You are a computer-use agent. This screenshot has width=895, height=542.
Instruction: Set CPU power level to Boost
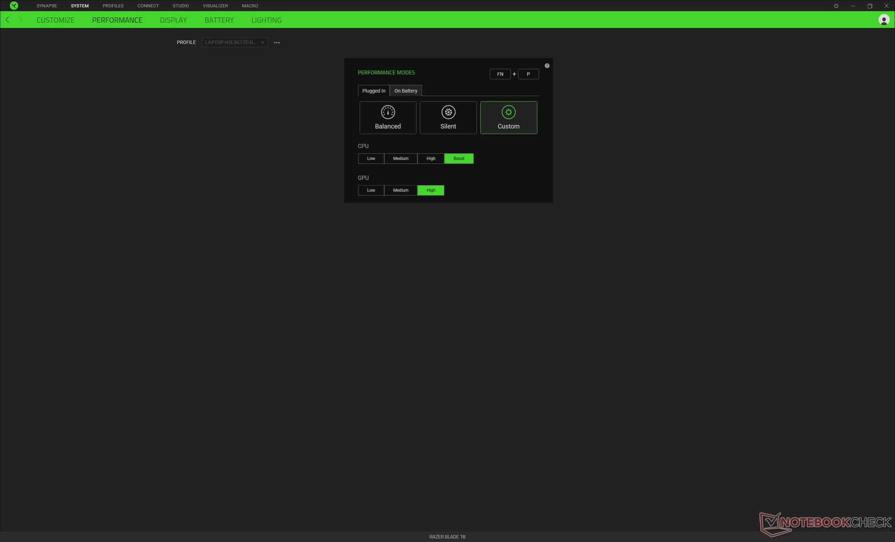tap(459, 158)
